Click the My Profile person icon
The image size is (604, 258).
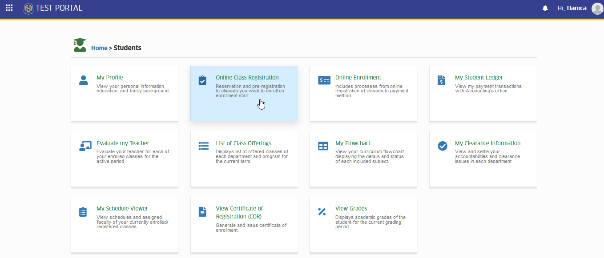coord(83,80)
